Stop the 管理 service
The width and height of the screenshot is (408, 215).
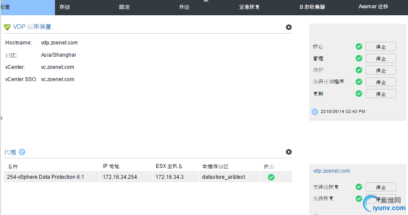coord(381,58)
